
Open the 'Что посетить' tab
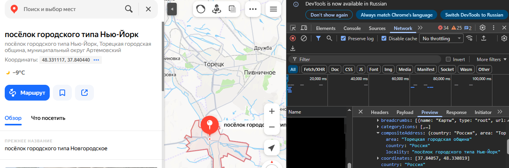[48, 118]
